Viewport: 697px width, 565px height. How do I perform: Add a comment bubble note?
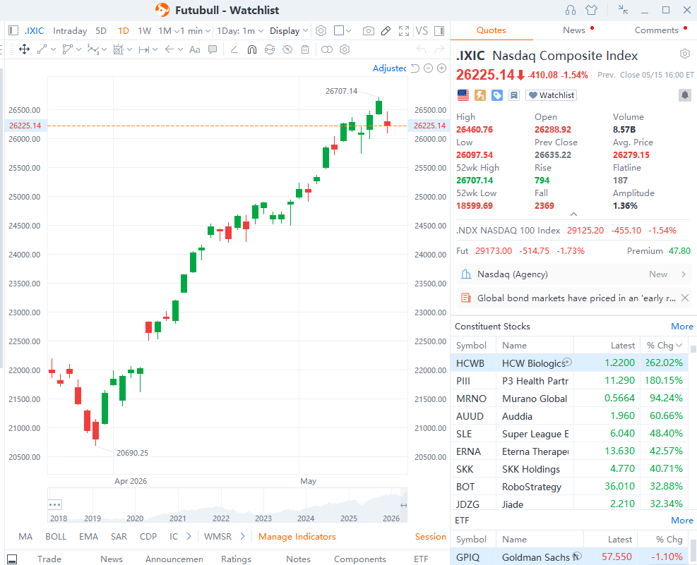click(213, 49)
